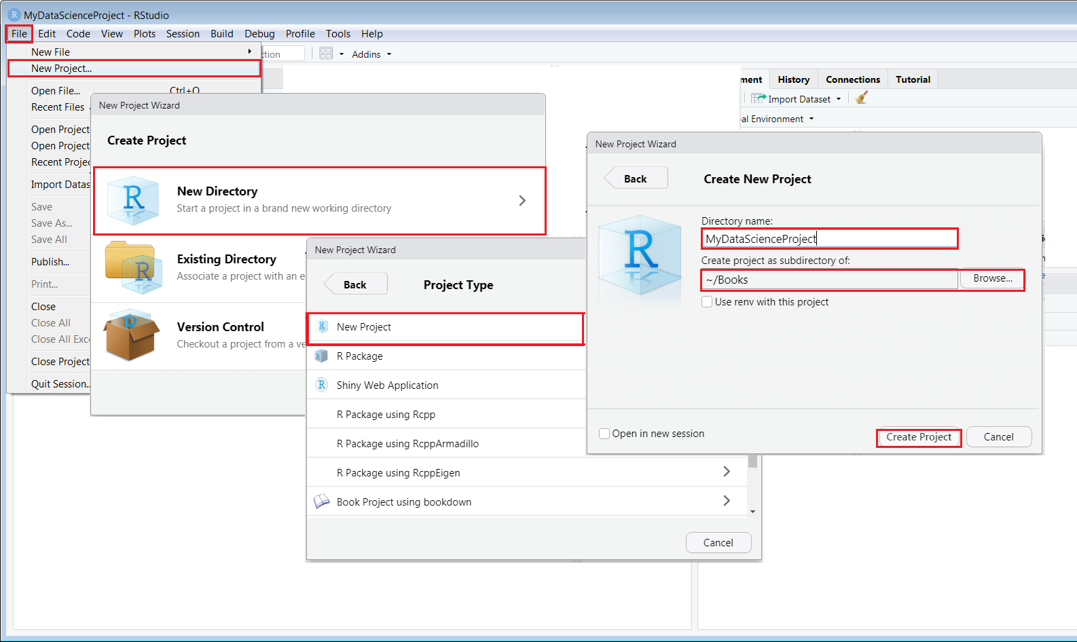This screenshot has width=1077, height=642.
Task: Enable Use renv with this project
Action: click(707, 302)
